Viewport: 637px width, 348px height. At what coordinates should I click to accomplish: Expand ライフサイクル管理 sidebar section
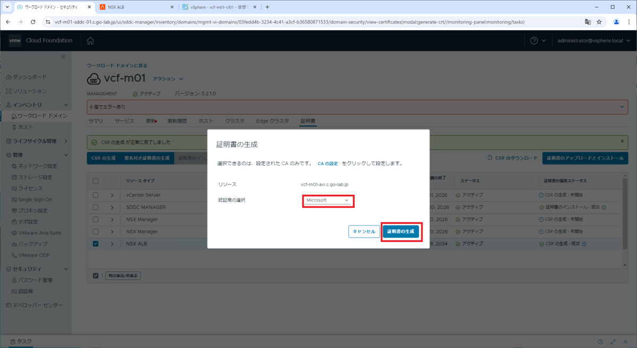coord(66,141)
